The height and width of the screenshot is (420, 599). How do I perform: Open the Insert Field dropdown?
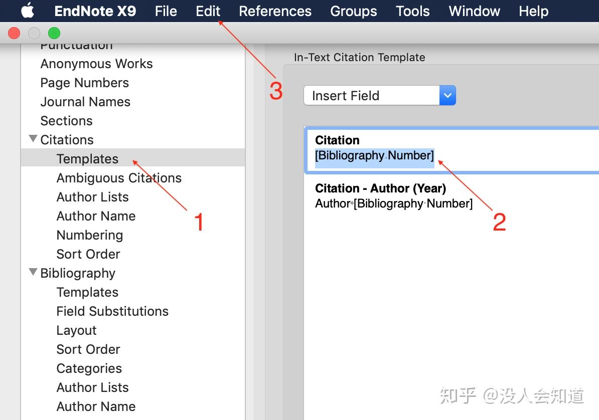pos(446,95)
